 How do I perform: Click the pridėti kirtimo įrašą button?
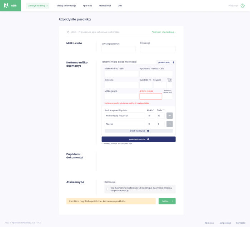click(139, 139)
